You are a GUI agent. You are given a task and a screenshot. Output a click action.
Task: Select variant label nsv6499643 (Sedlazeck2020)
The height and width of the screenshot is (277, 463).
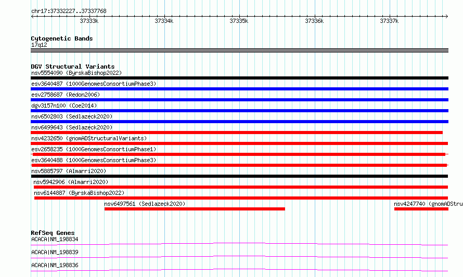72,127
